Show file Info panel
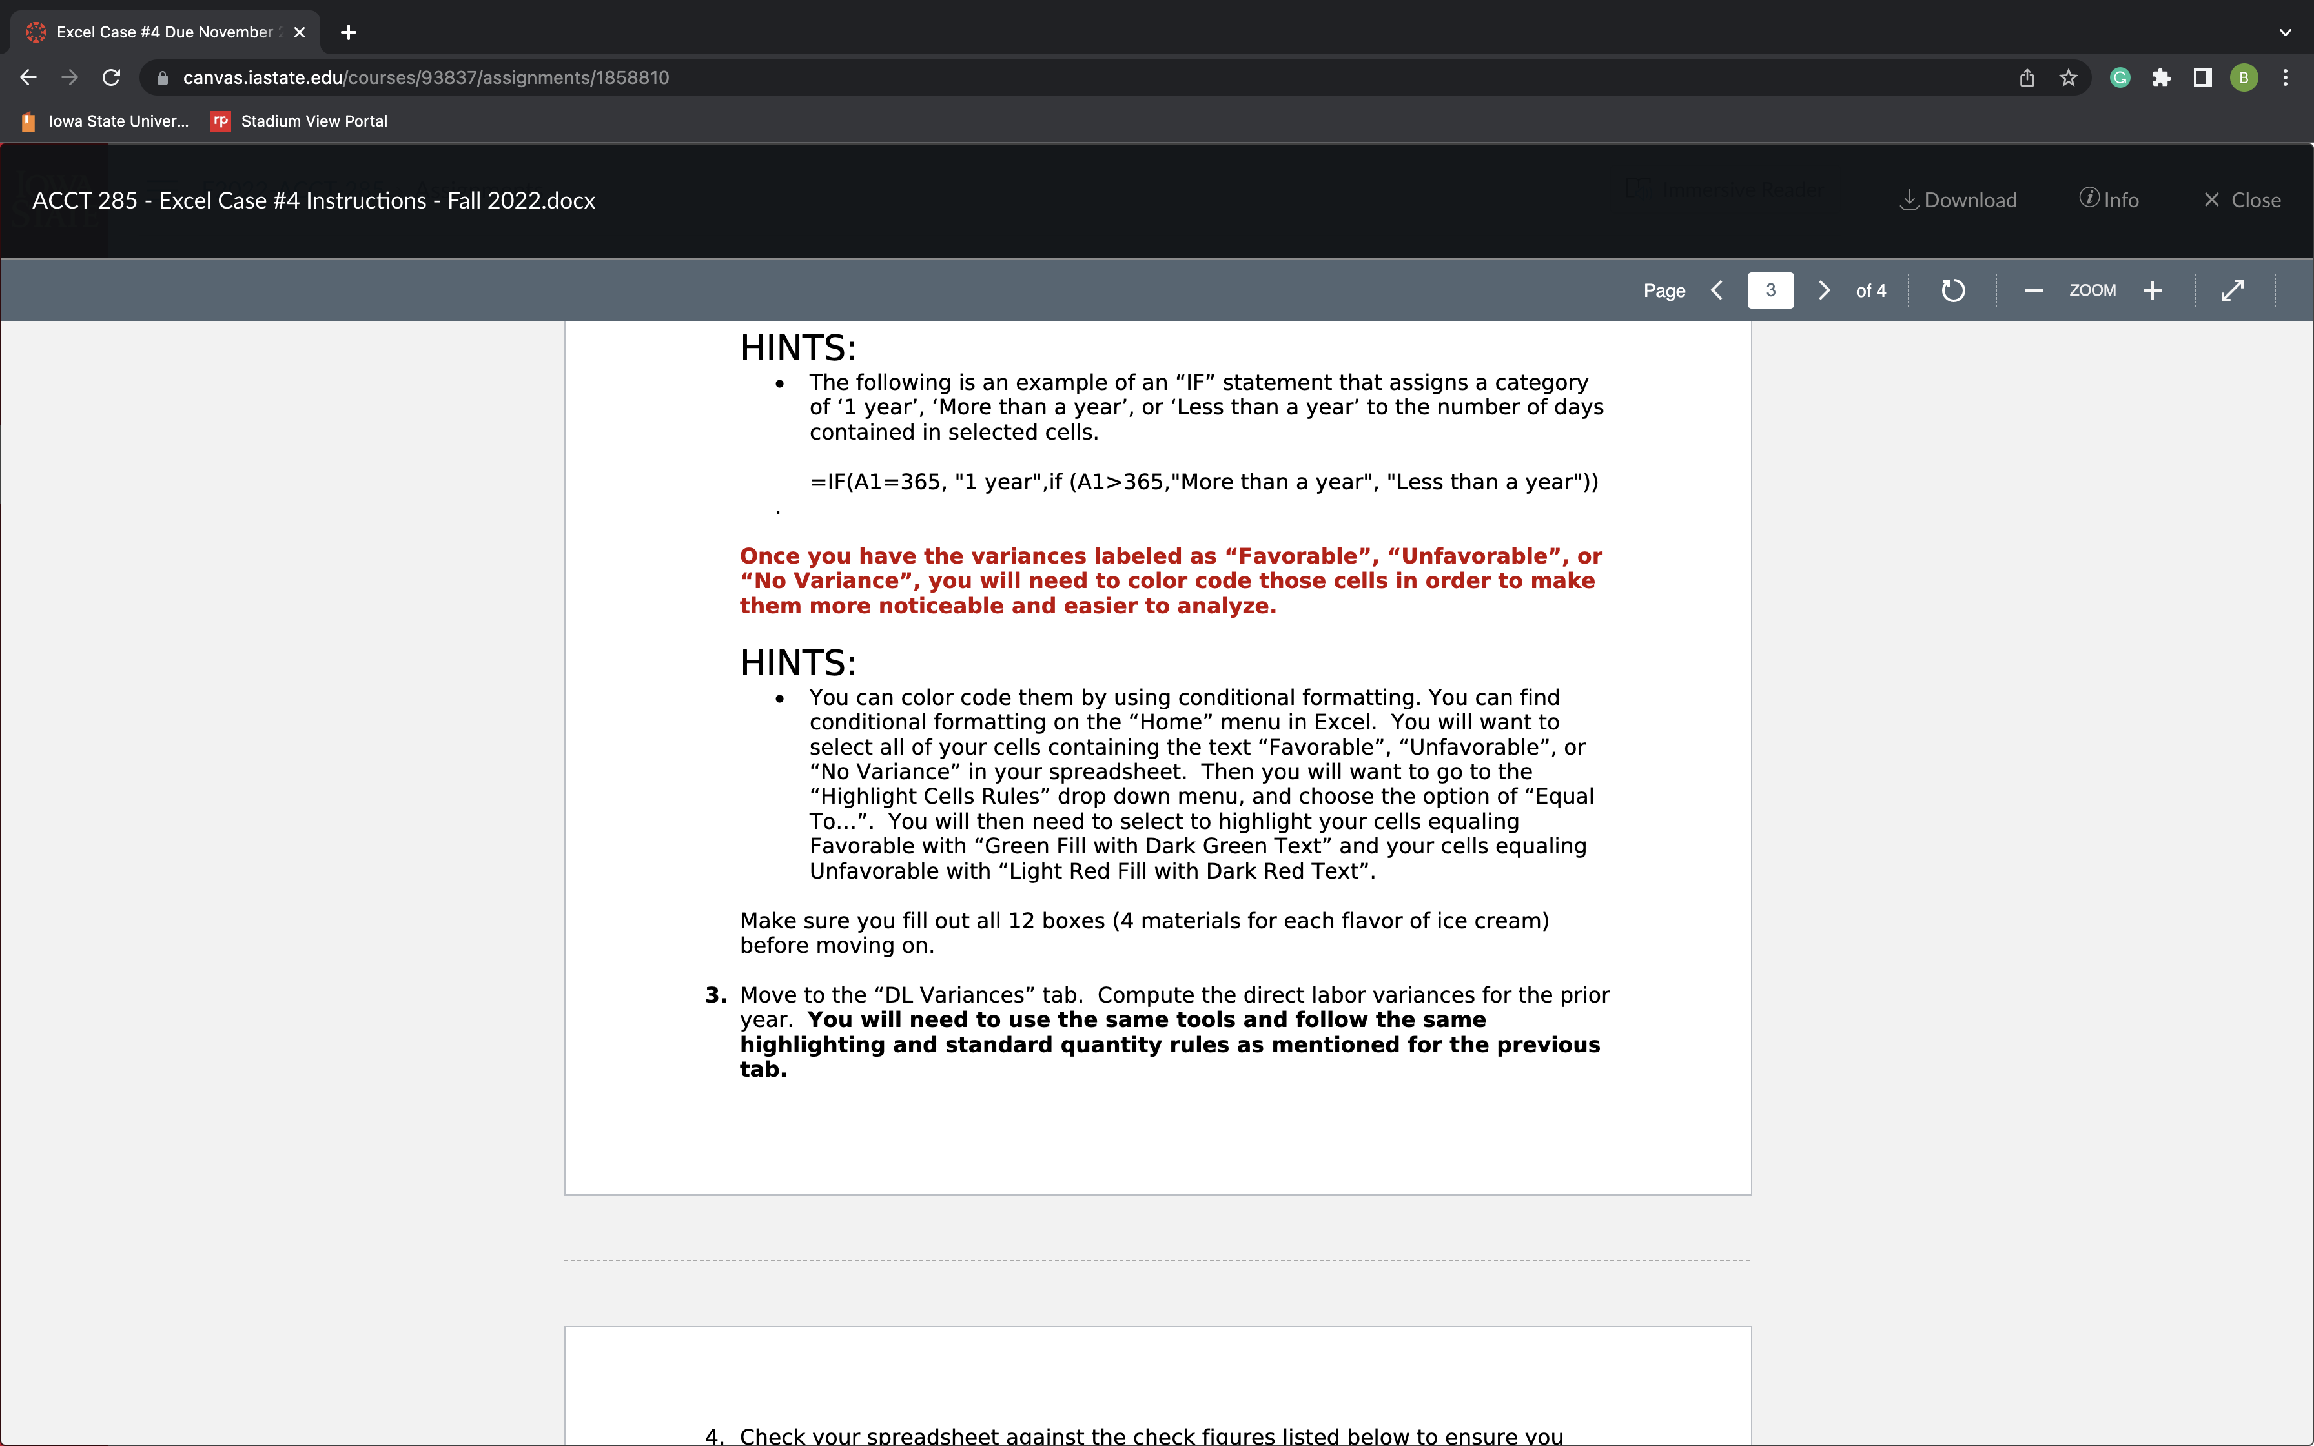The image size is (2314, 1446). (x=2109, y=200)
